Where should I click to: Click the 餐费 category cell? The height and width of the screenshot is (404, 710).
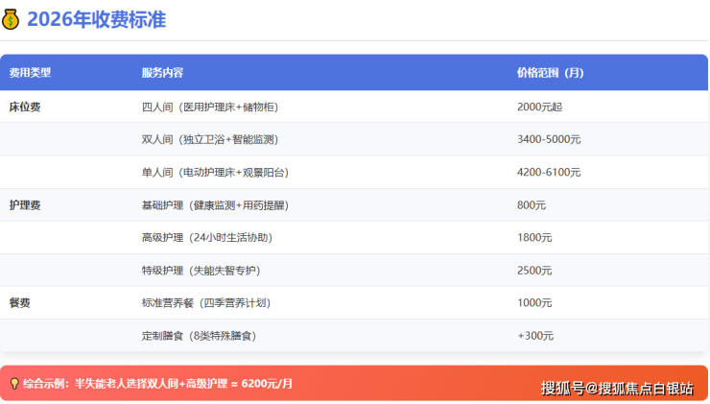(x=20, y=303)
